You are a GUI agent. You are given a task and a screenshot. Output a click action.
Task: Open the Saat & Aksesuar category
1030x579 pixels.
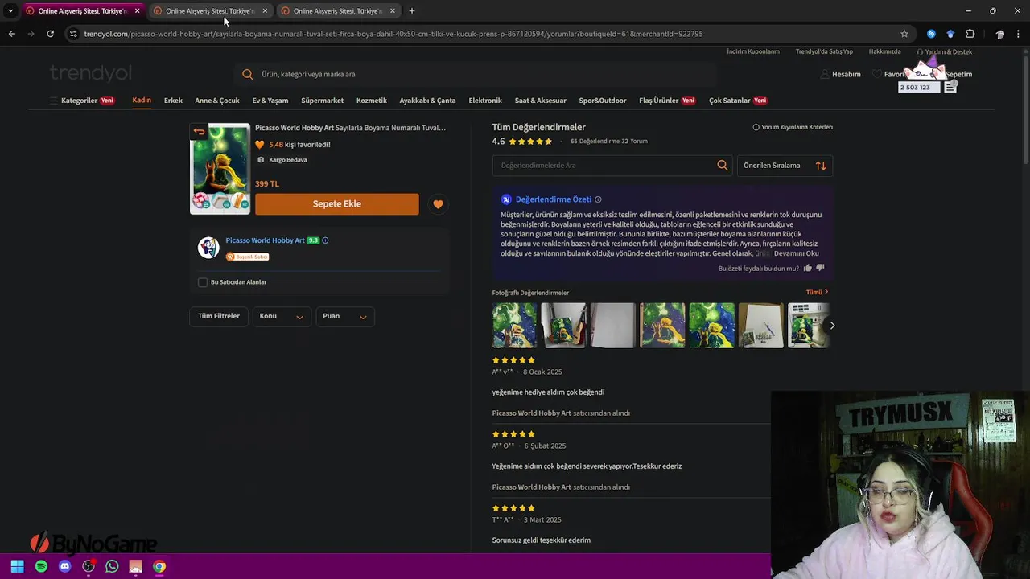pos(541,101)
